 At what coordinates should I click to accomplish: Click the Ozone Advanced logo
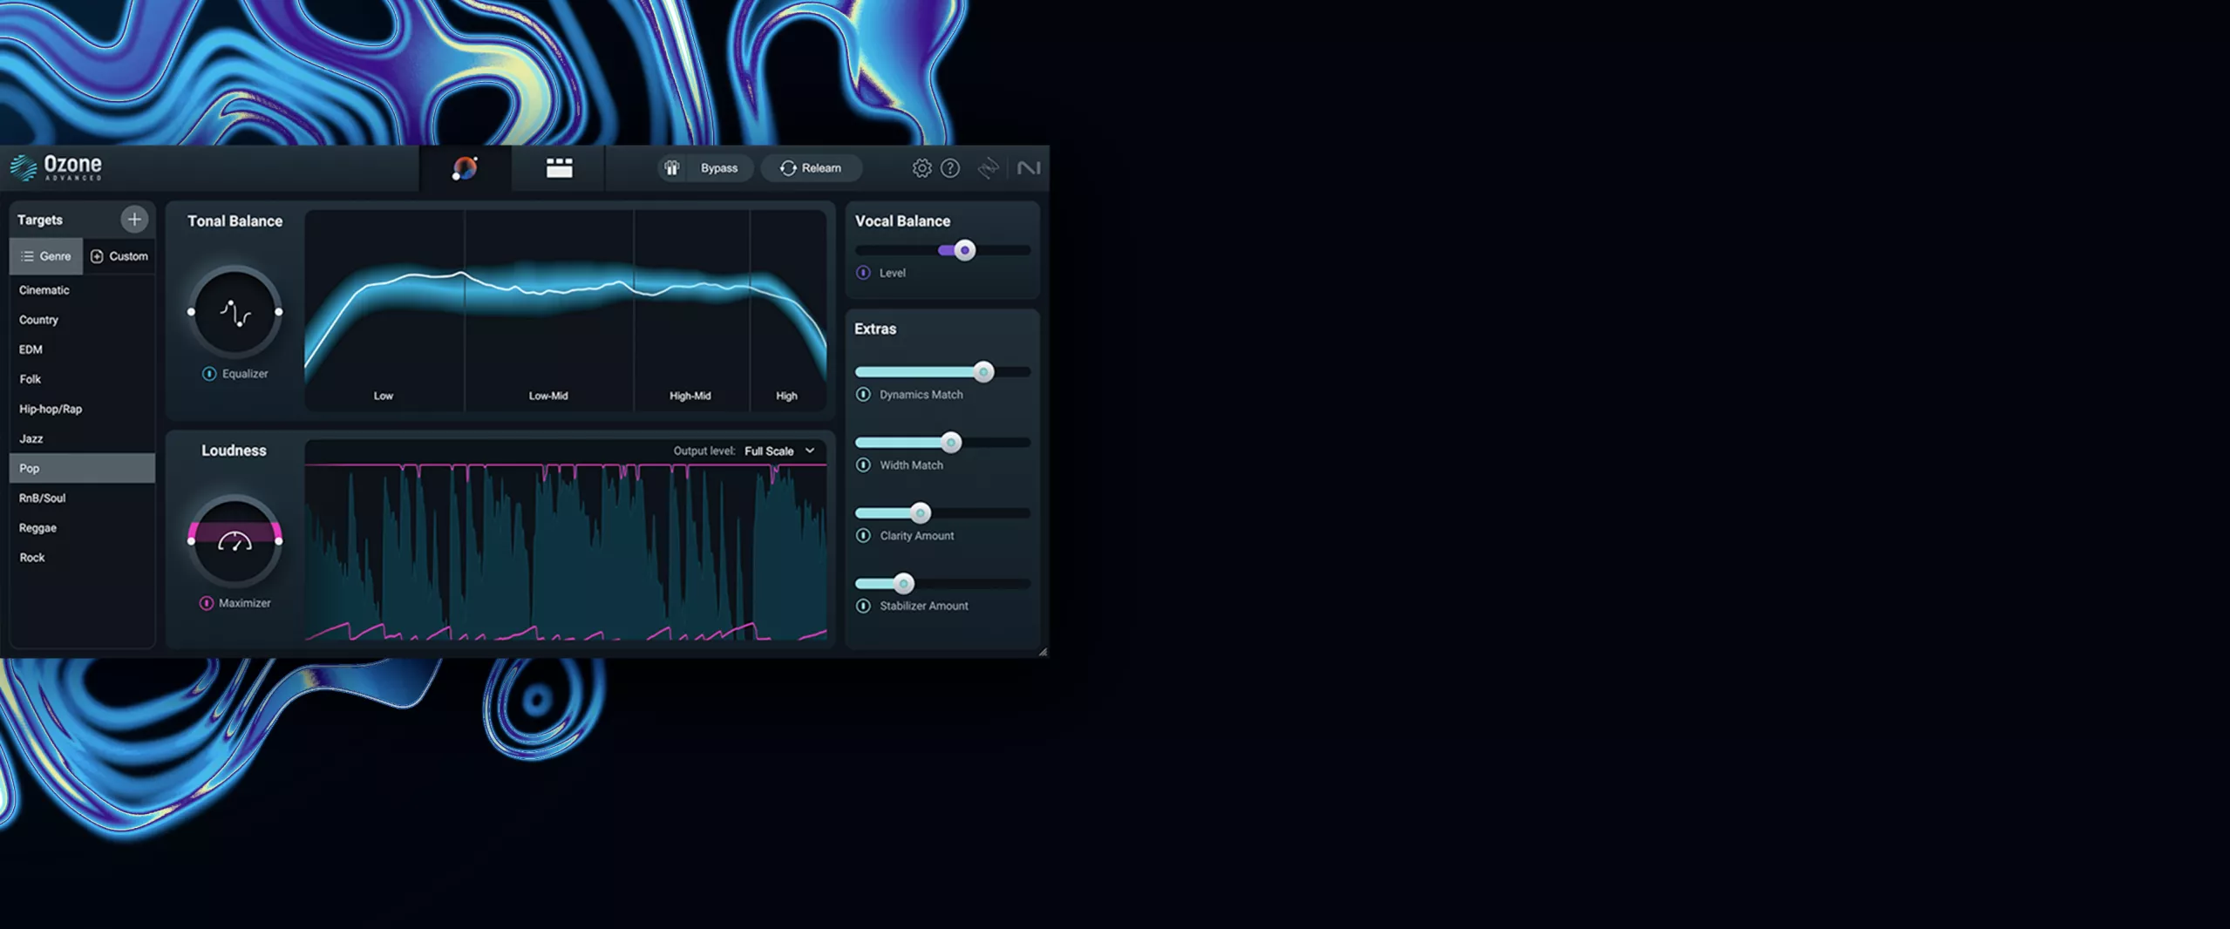pyautogui.click(x=56, y=167)
